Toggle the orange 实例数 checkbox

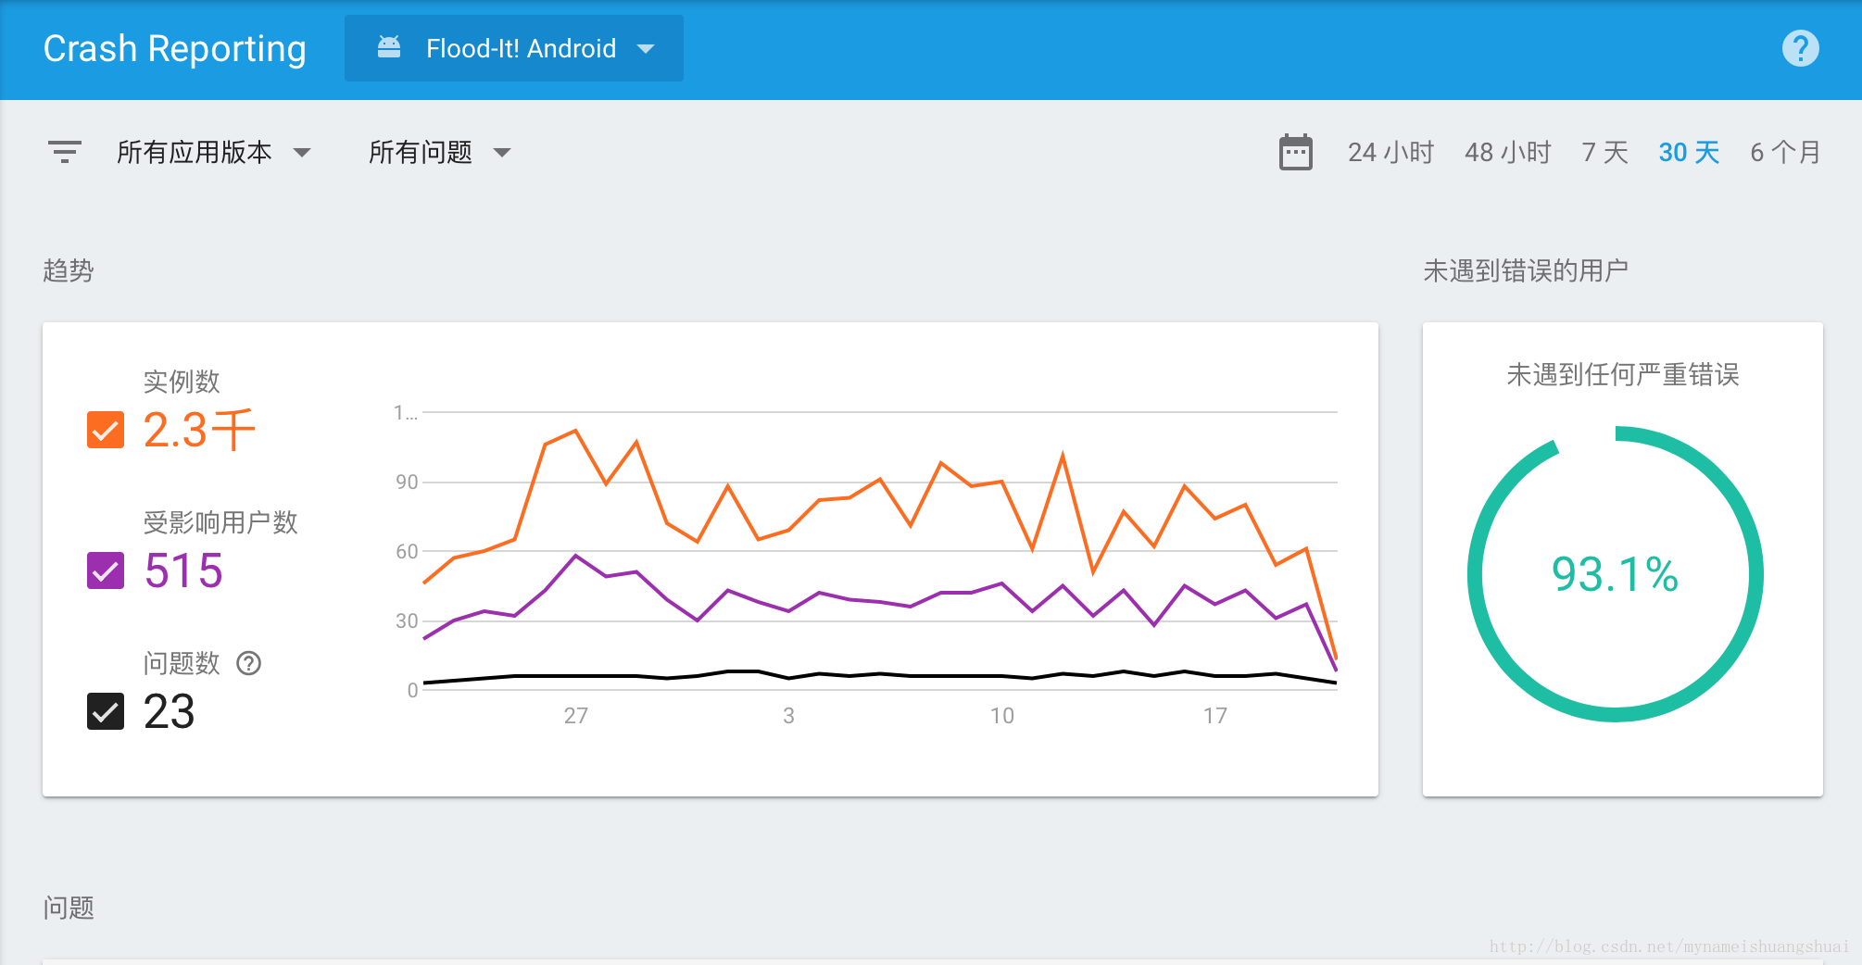point(106,430)
